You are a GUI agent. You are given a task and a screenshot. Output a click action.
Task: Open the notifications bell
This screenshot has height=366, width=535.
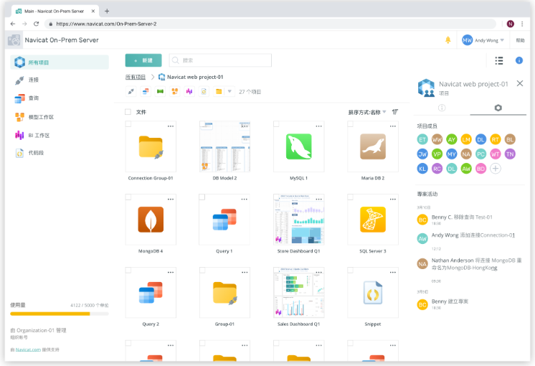(448, 40)
